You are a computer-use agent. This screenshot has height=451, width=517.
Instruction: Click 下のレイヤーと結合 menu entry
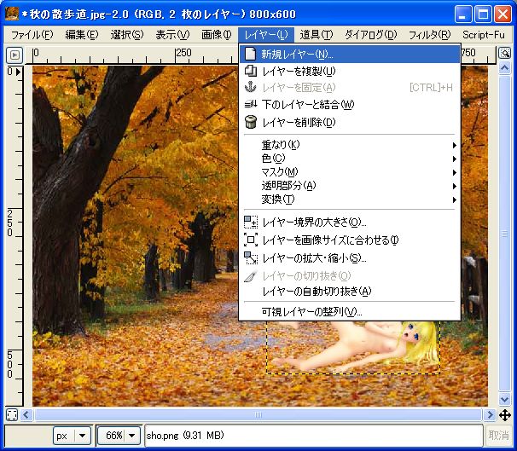coord(350,105)
